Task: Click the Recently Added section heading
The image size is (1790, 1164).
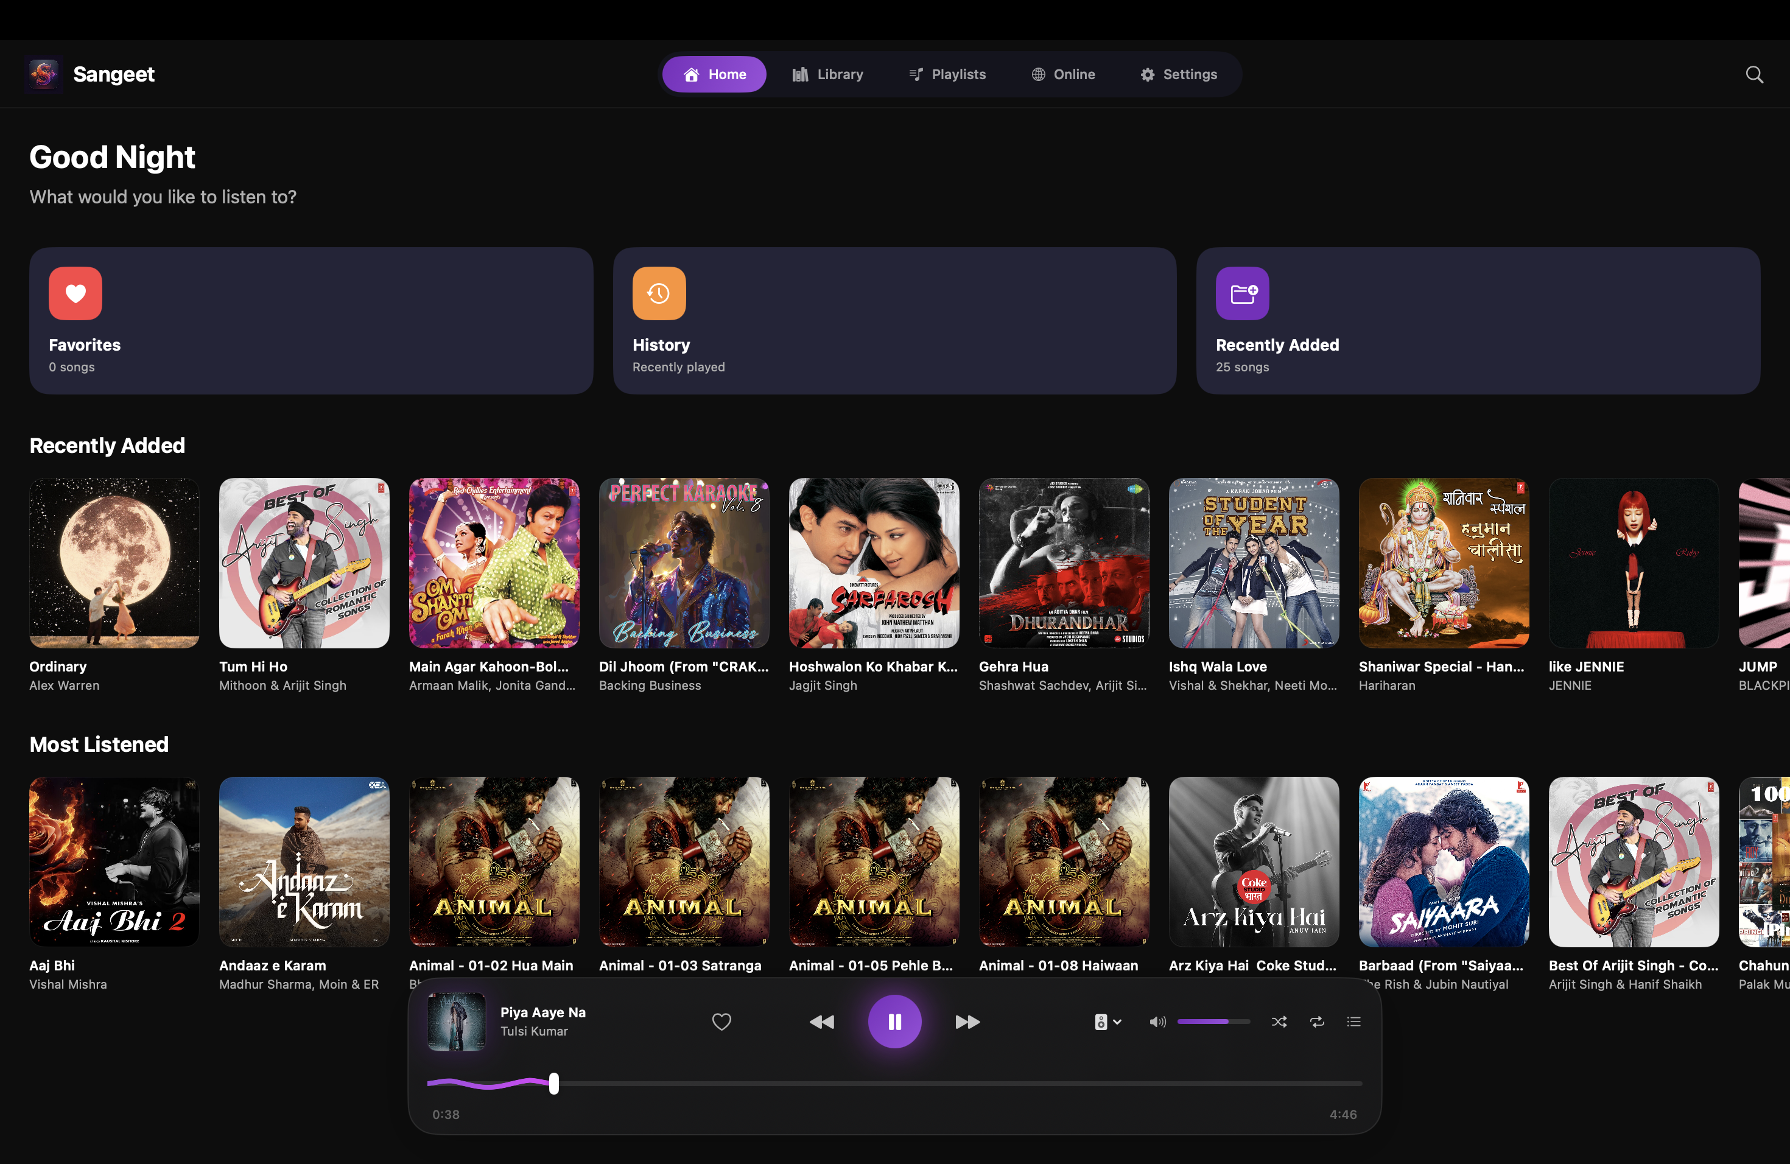Action: tap(107, 446)
